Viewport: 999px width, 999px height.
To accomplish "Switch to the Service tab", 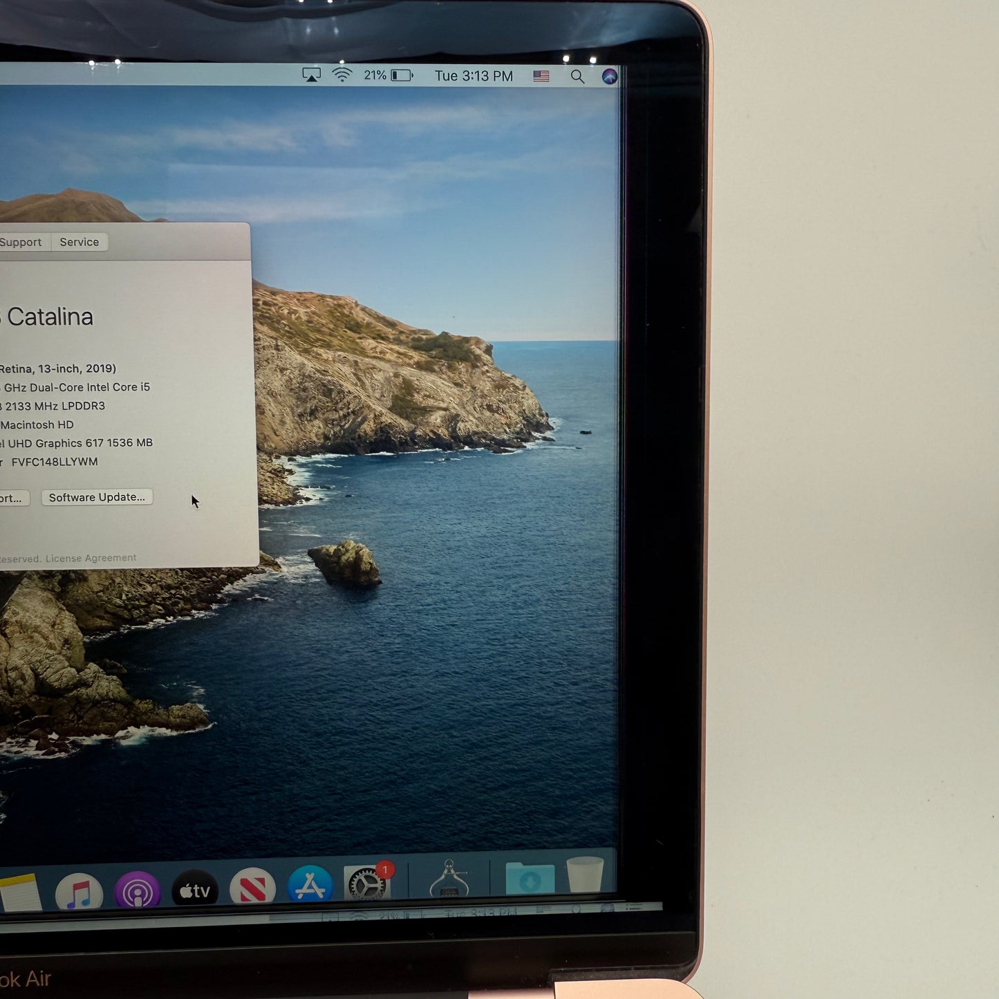I will click(80, 242).
